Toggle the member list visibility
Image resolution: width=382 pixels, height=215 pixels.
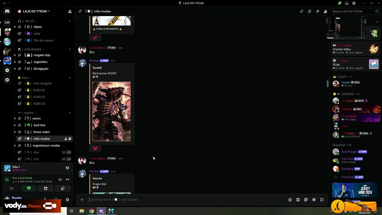click(x=325, y=11)
